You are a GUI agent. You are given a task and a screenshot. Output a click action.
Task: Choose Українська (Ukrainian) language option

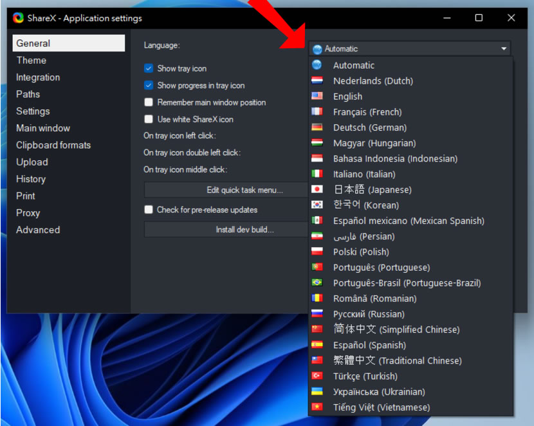410,392
